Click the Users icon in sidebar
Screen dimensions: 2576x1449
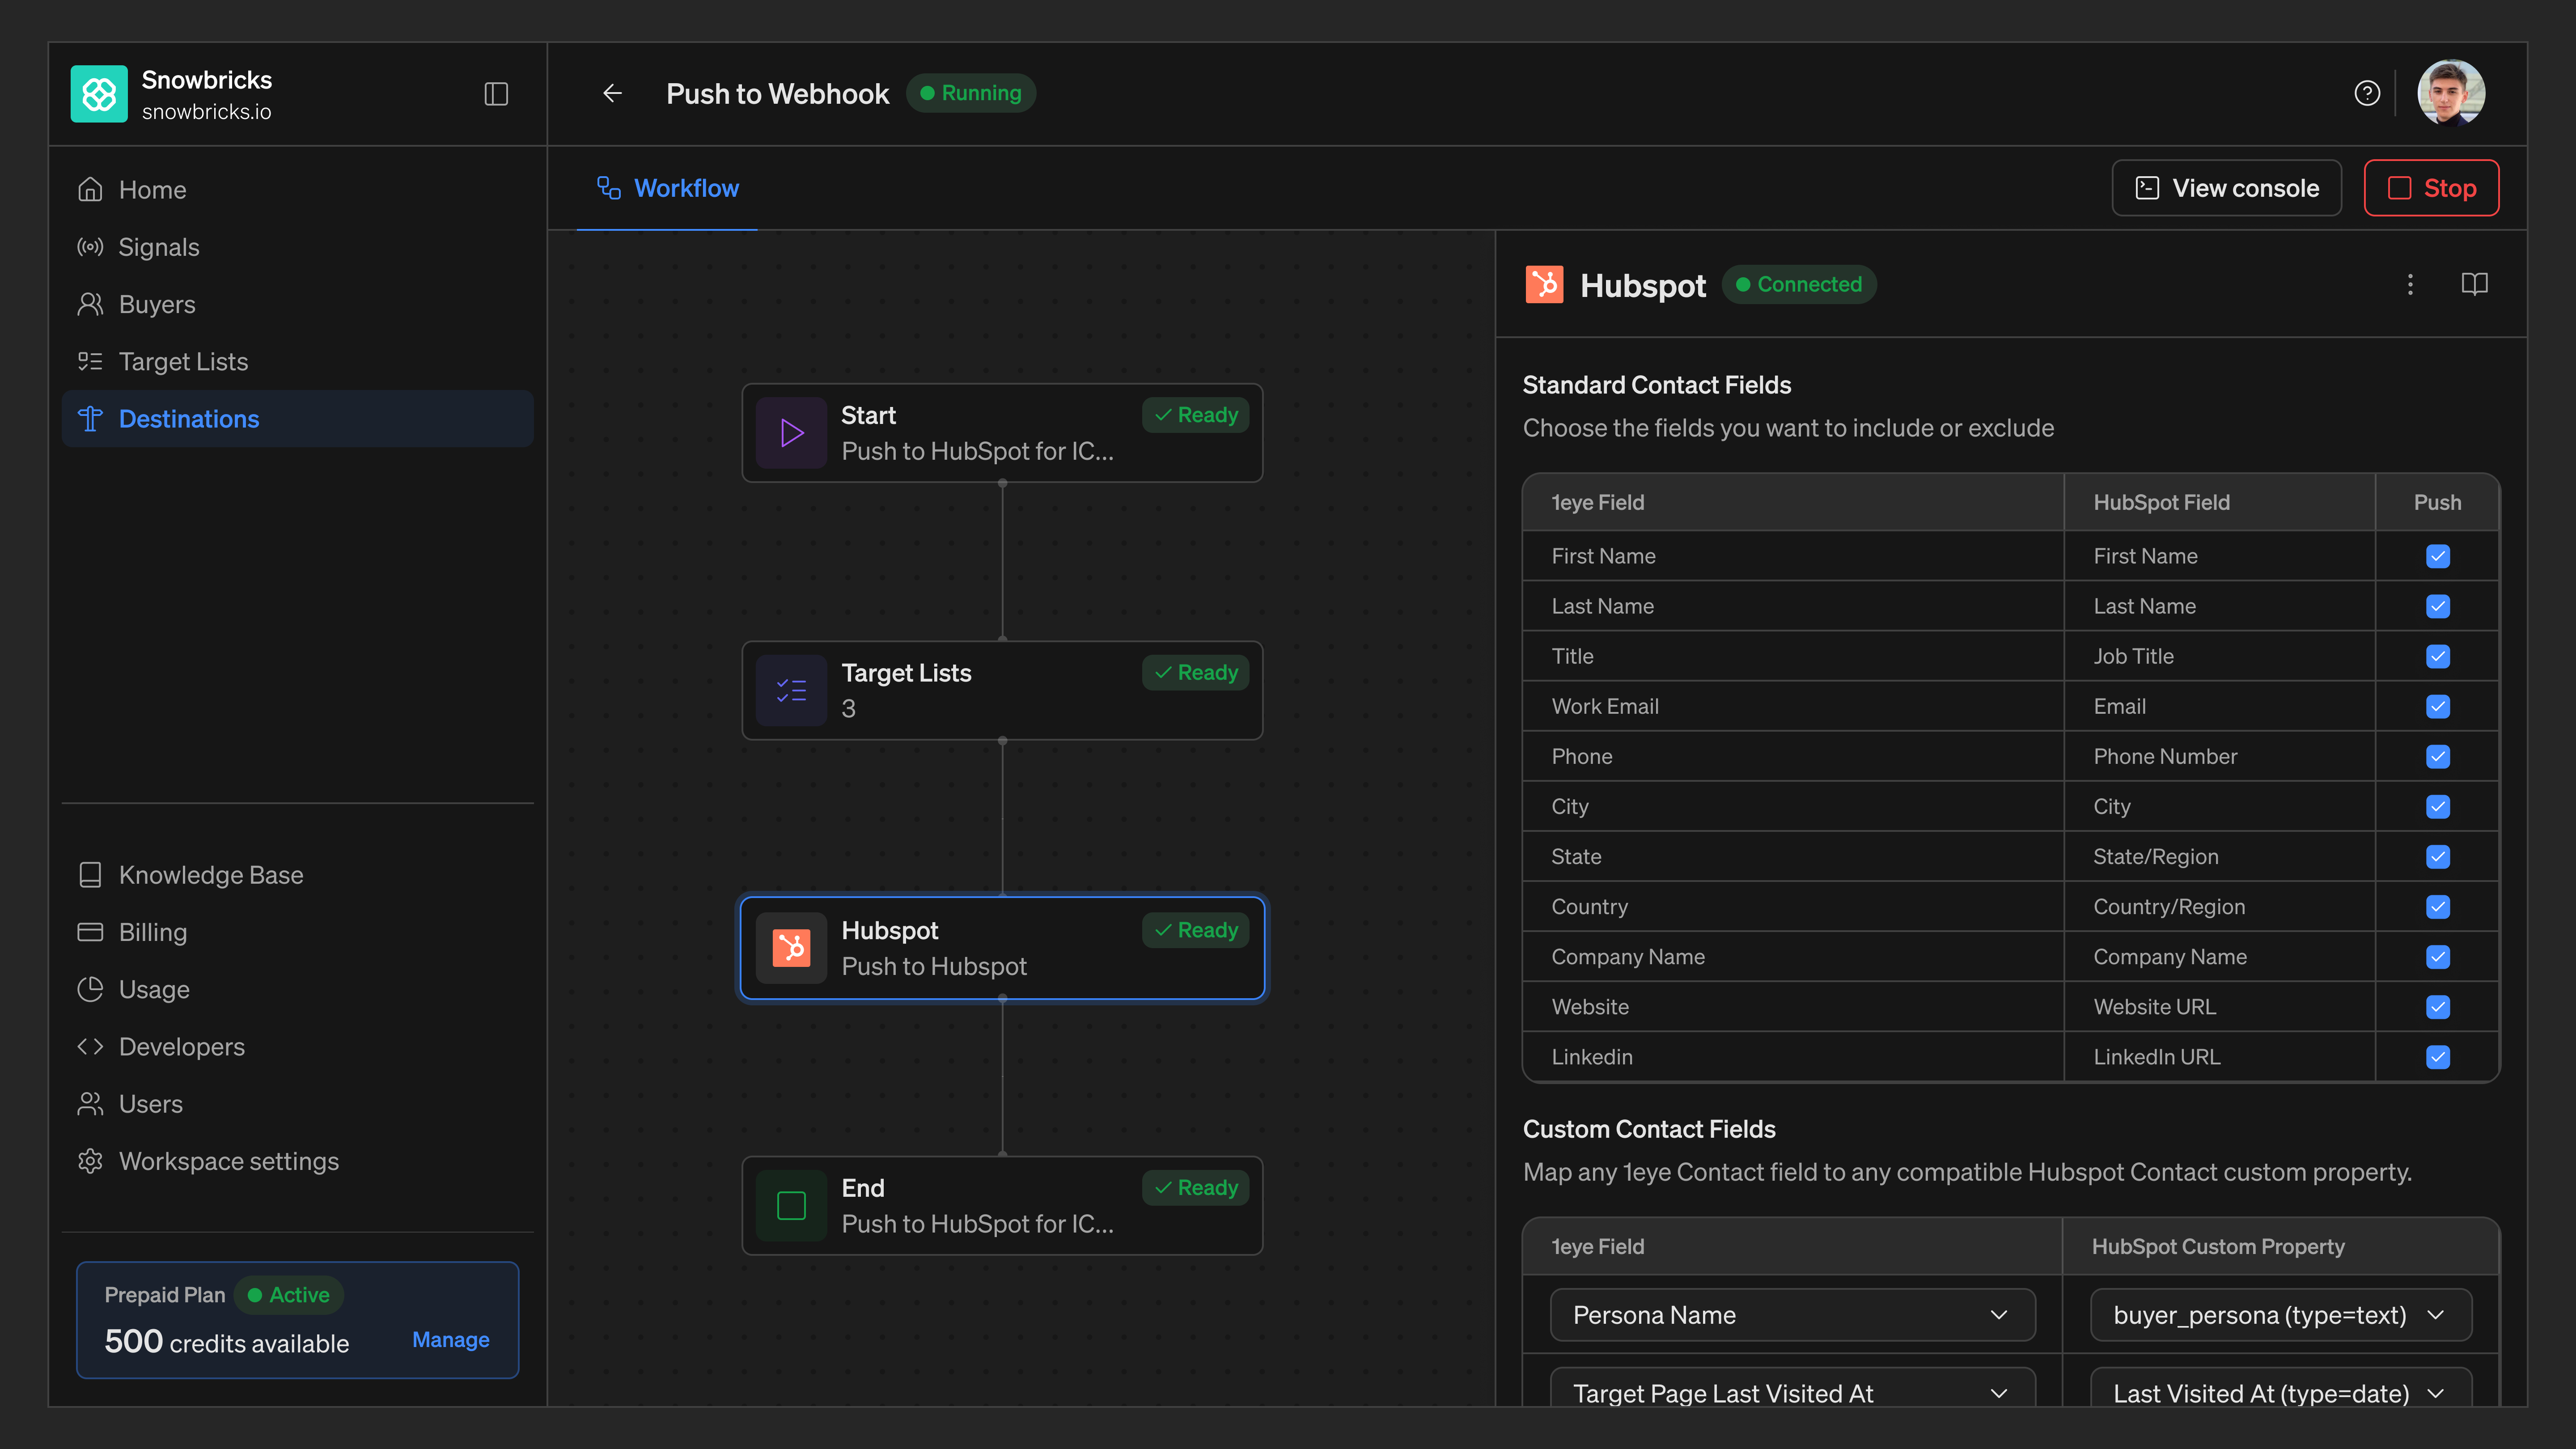[90, 1104]
